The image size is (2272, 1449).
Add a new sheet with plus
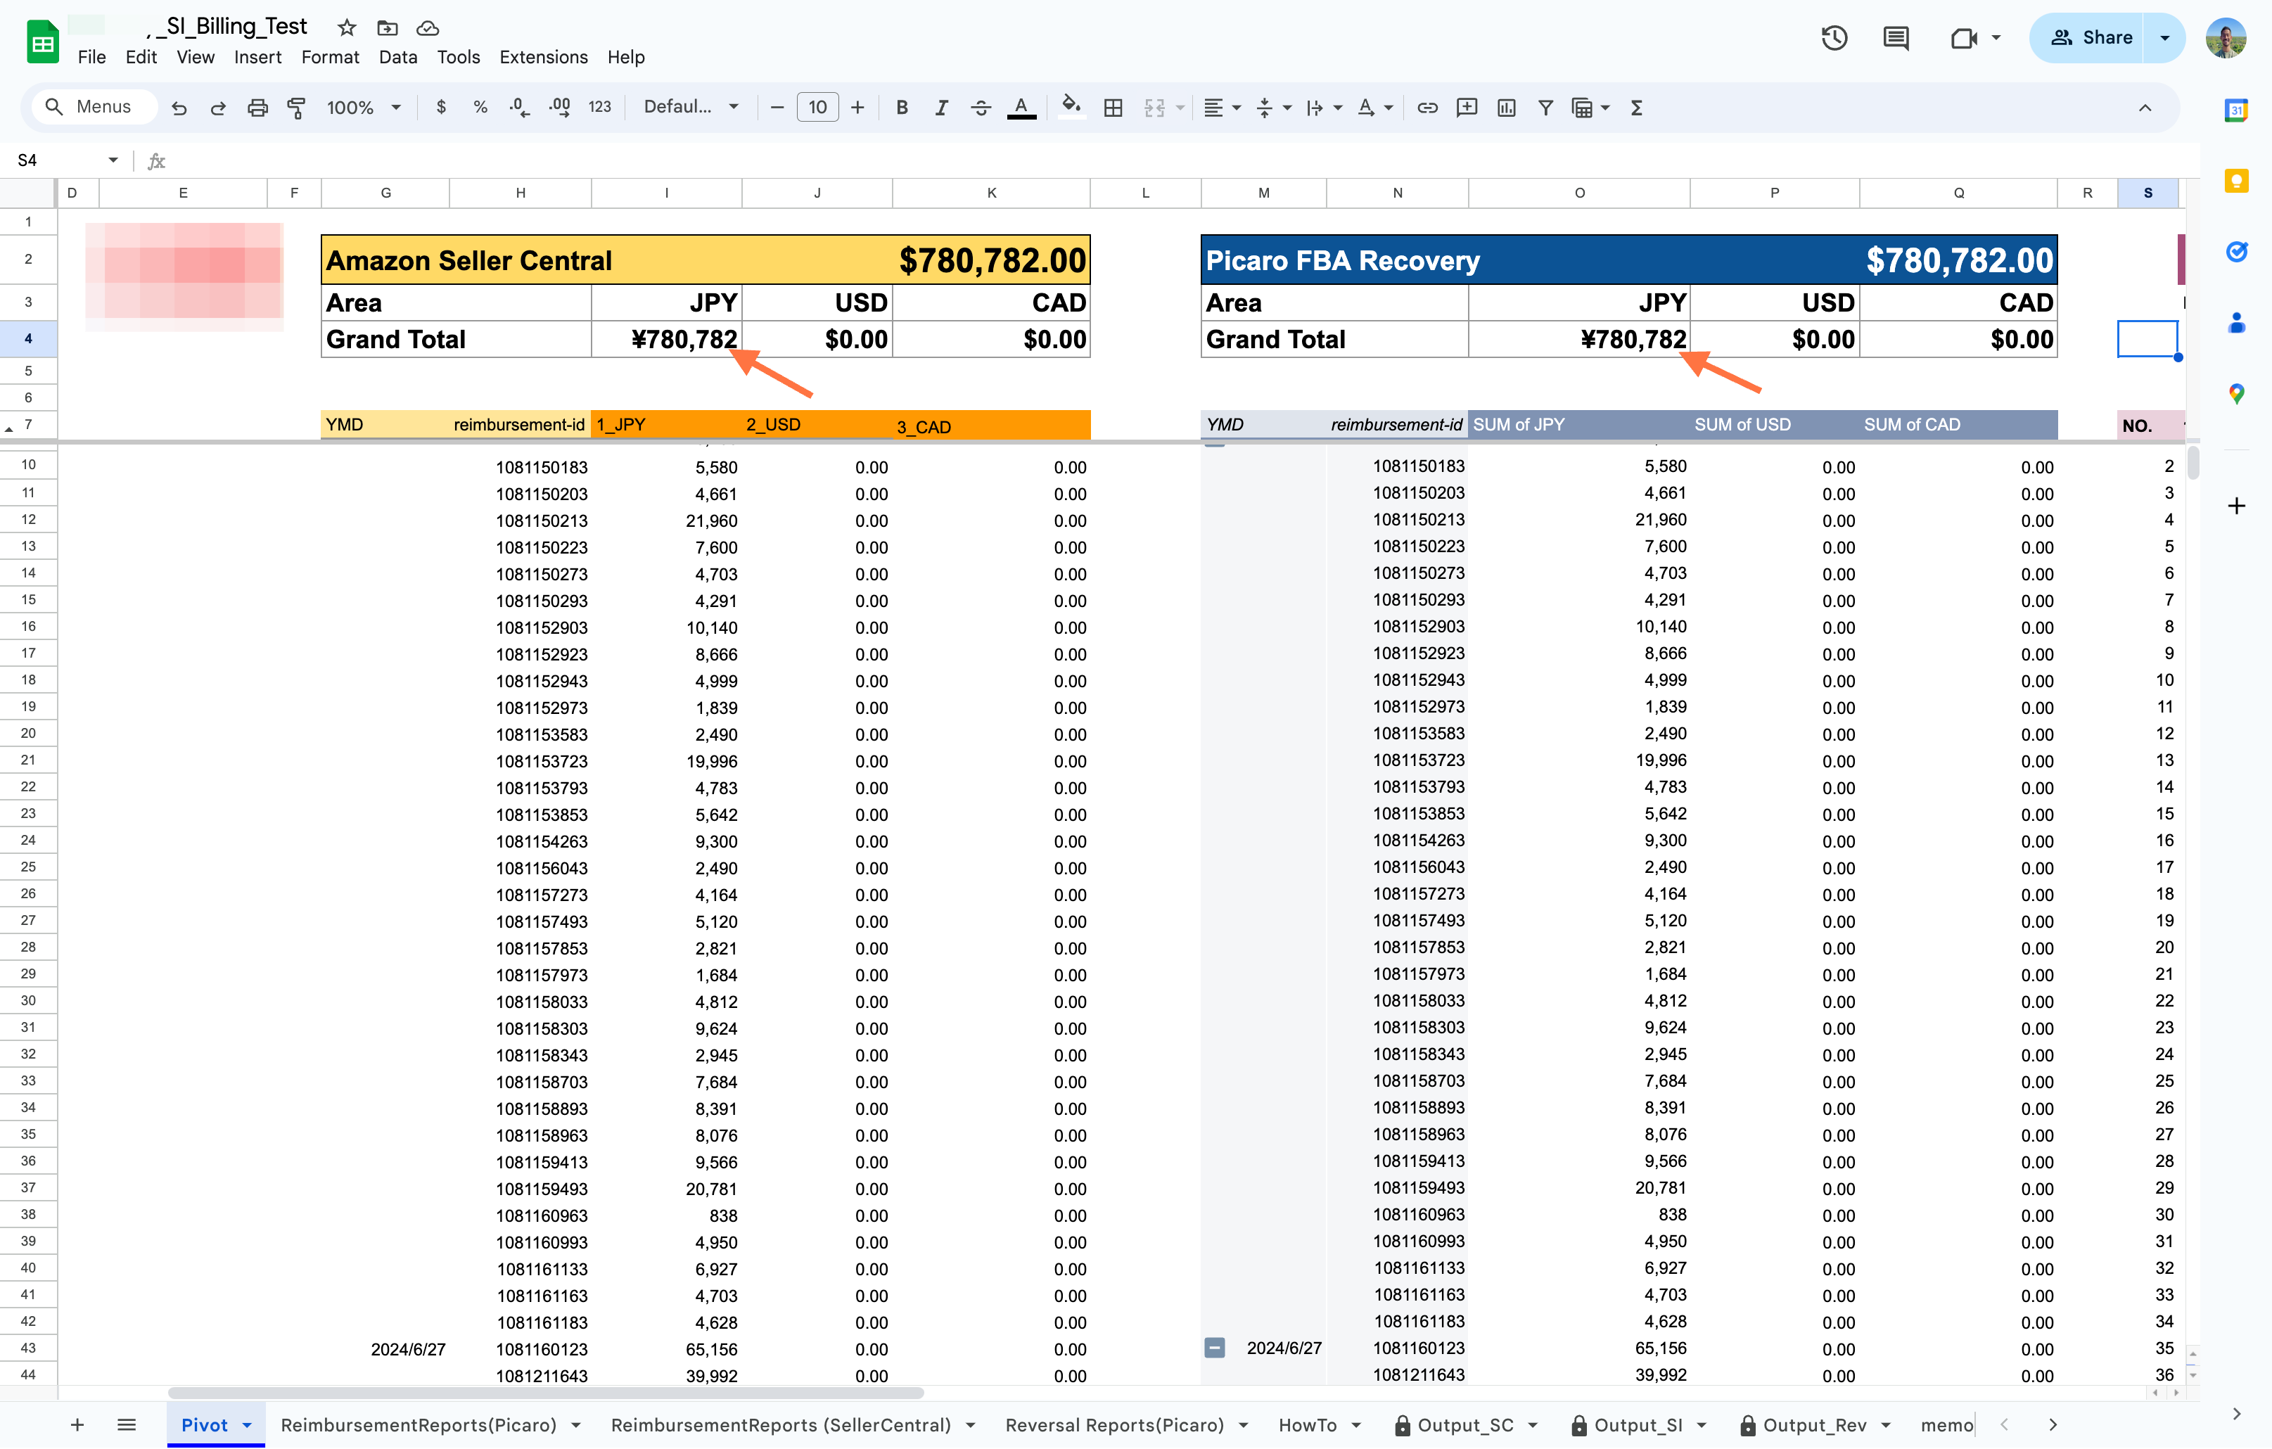pyautogui.click(x=77, y=1425)
